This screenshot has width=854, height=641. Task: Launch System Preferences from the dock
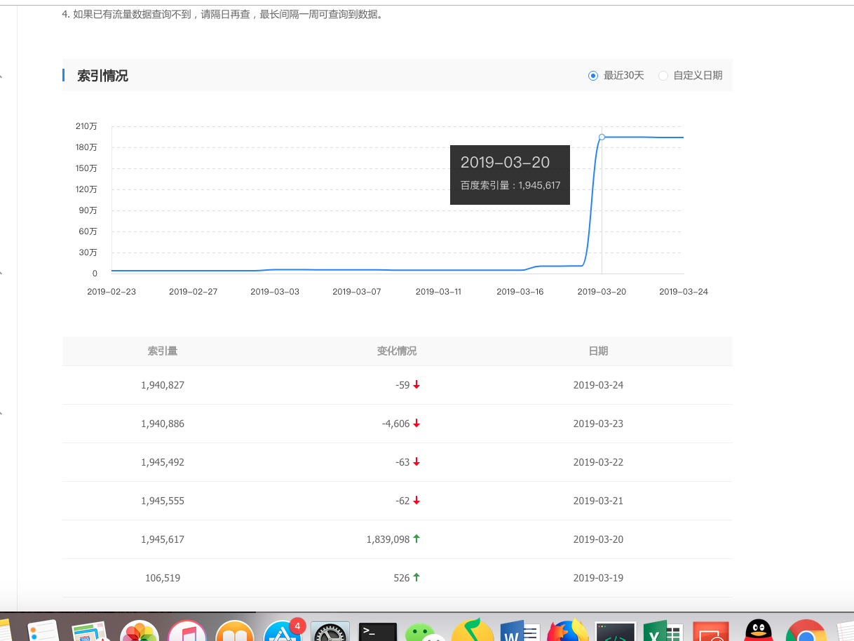[330, 633]
